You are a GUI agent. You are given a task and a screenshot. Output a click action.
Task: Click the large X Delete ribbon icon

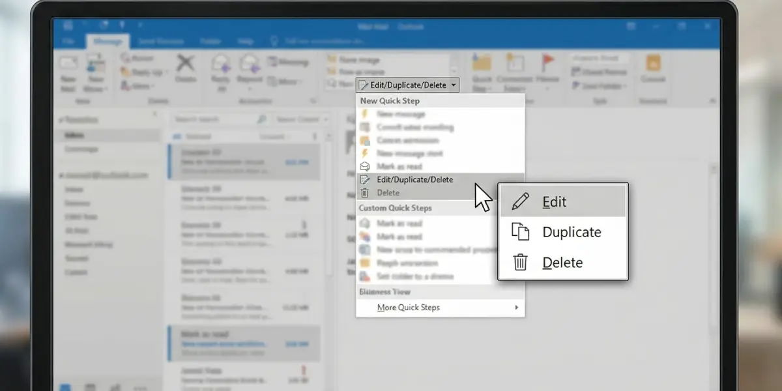click(186, 64)
